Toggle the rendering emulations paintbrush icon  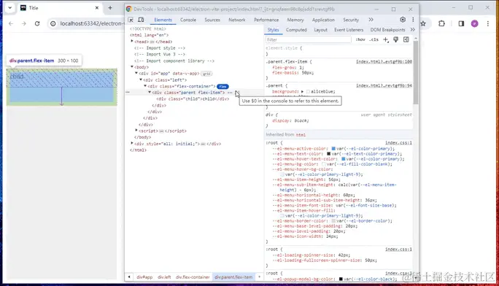396,39
